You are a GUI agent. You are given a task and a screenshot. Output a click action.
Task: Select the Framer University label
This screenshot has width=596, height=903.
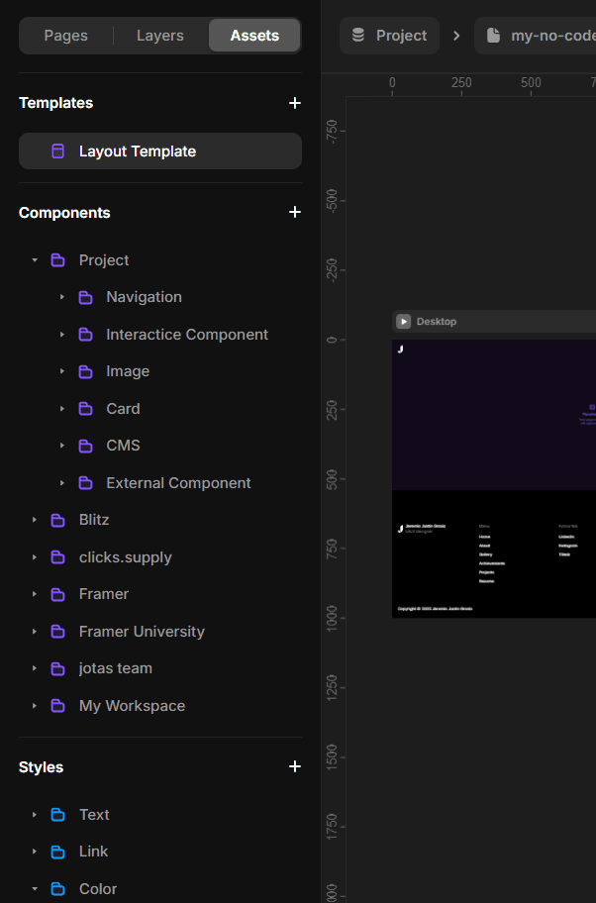142,632
